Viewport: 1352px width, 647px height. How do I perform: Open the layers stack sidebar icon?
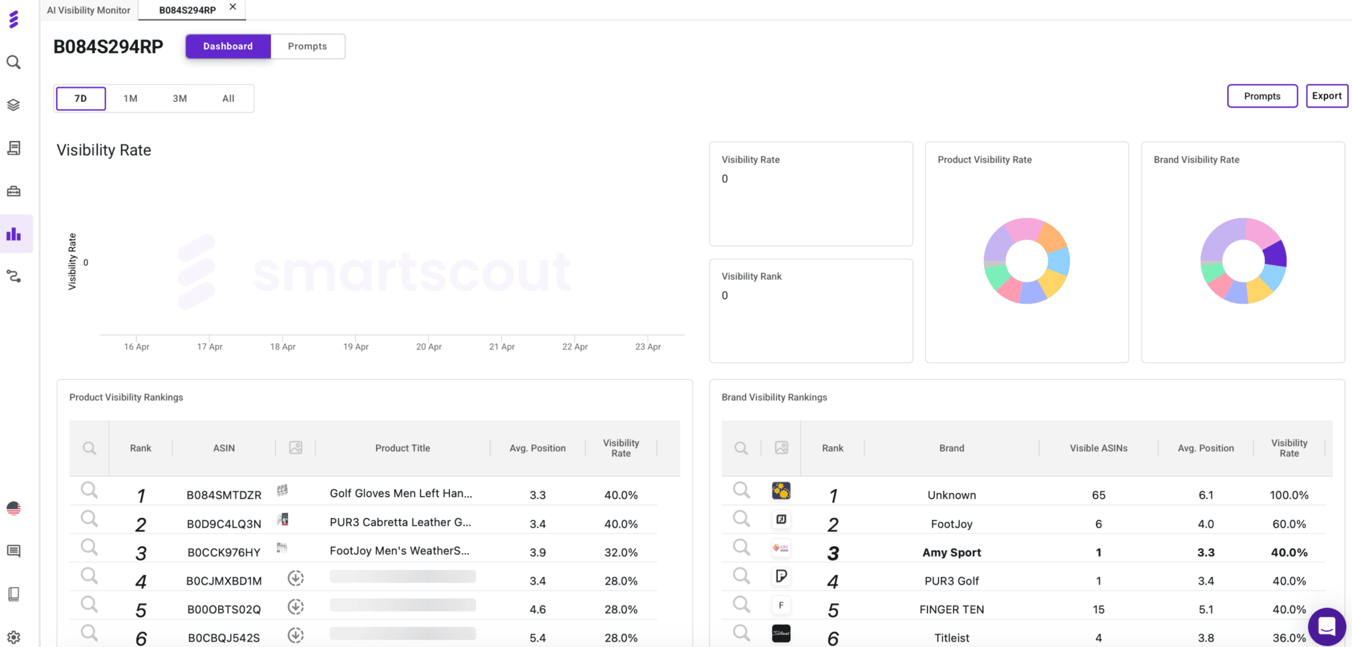[13, 105]
